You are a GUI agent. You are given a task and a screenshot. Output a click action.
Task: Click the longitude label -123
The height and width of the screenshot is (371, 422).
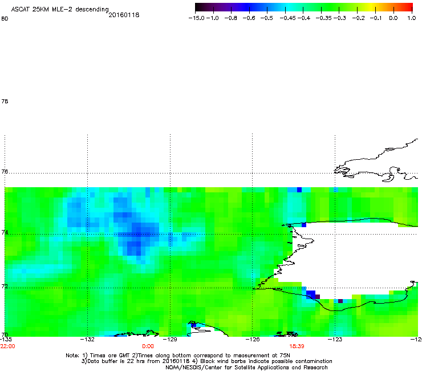(335, 340)
